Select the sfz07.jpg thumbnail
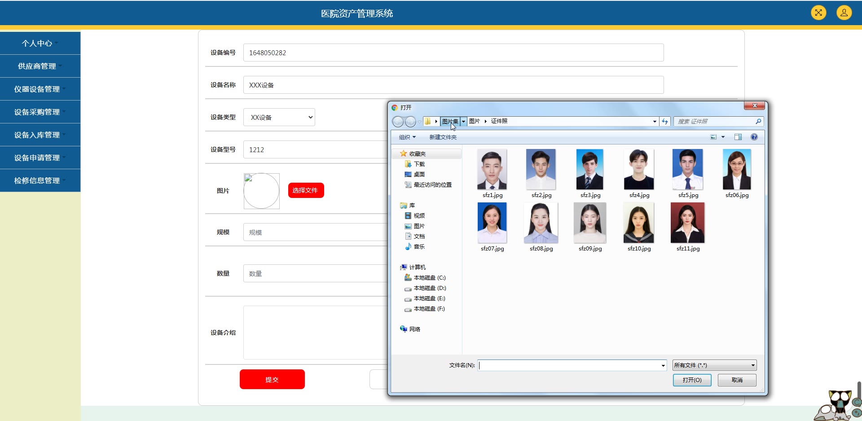 point(492,223)
